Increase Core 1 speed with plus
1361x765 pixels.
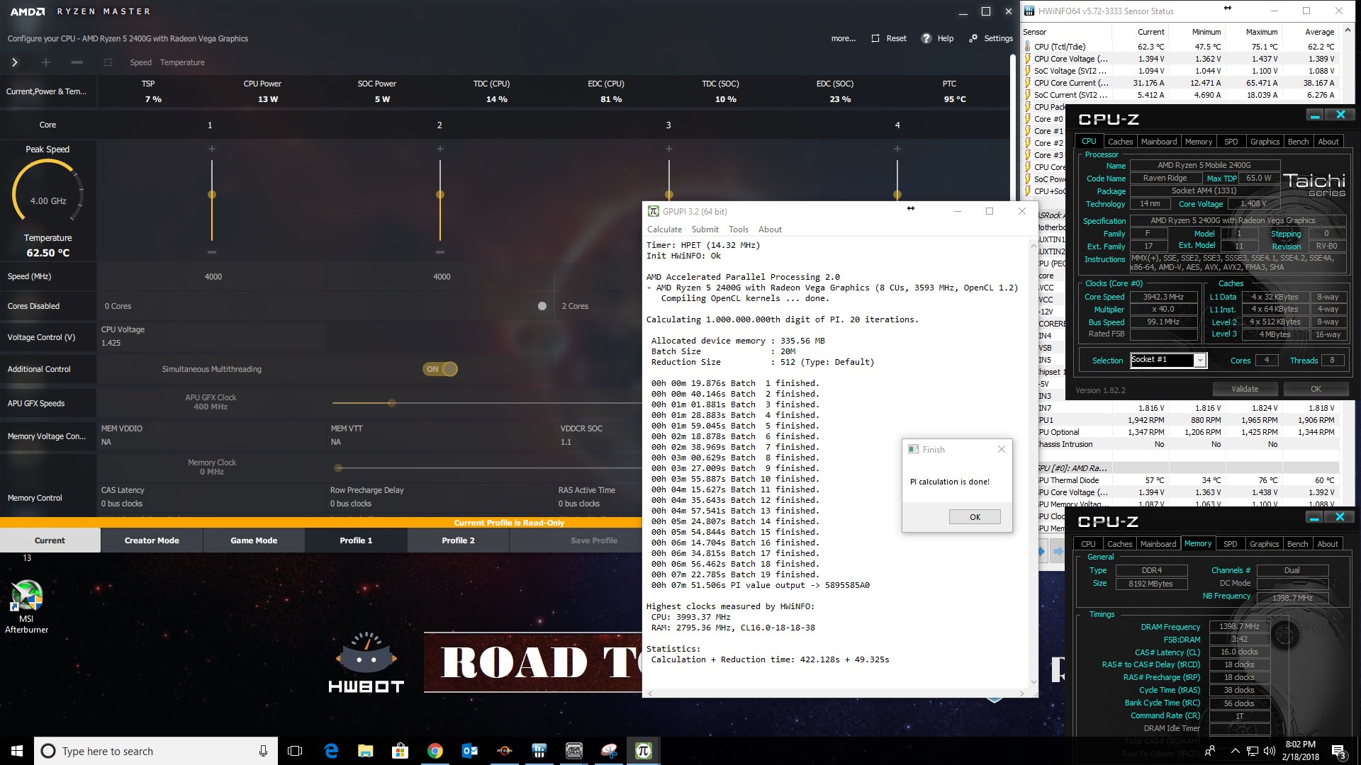211,149
